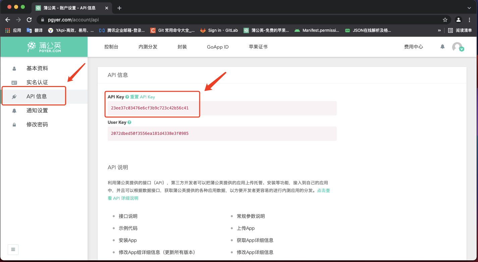Image resolution: width=478 pixels, height=262 pixels.
Task: Open the 内测分发 navigation menu
Action: pyautogui.click(x=148, y=47)
